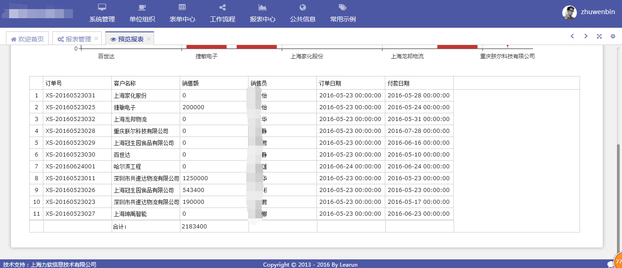The width and height of the screenshot is (622, 268).
Task: Open the 报表中心 menu label
Action: coord(263,20)
